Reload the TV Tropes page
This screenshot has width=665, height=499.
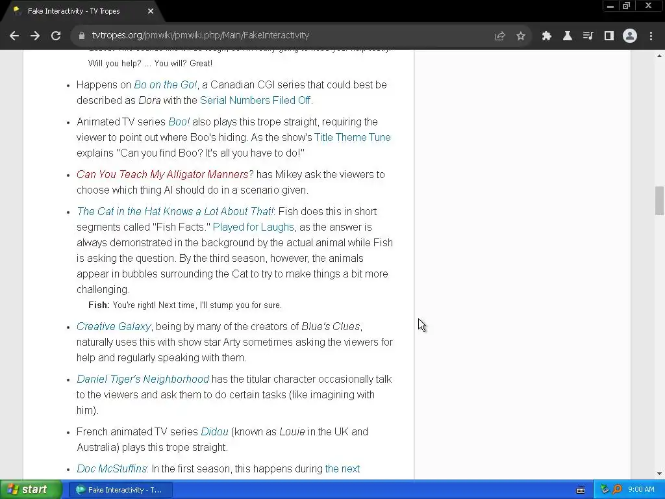(56, 36)
